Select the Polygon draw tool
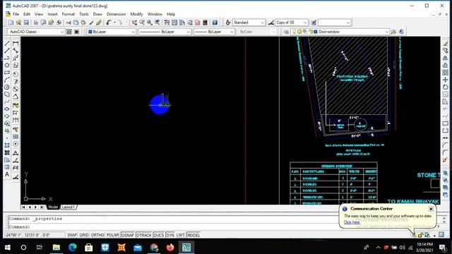The image size is (452, 254). (x=7, y=66)
